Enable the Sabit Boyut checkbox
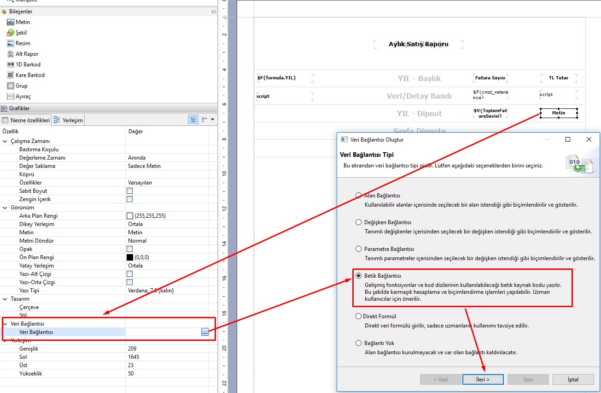Viewport: 601px width, 393px height. pyautogui.click(x=130, y=191)
